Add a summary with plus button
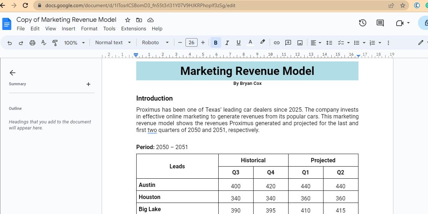Screen dimensions: 428x214 [88, 84]
